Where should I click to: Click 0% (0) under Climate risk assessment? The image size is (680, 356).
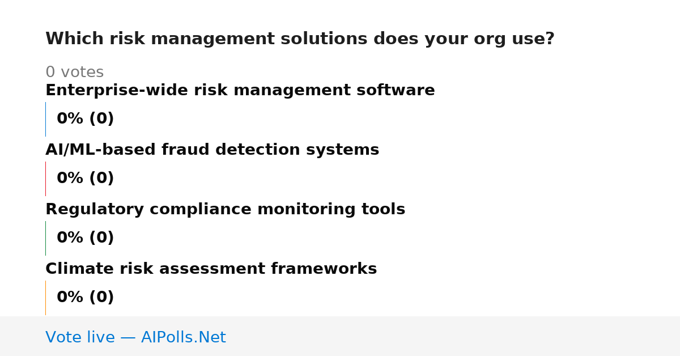[x=85, y=298]
